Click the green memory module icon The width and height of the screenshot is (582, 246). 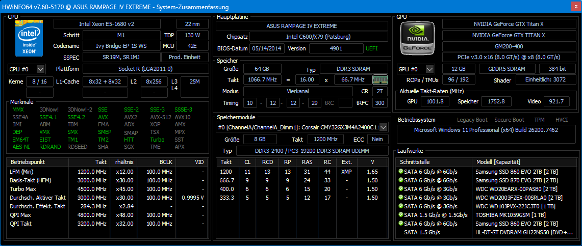pos(379,80)
